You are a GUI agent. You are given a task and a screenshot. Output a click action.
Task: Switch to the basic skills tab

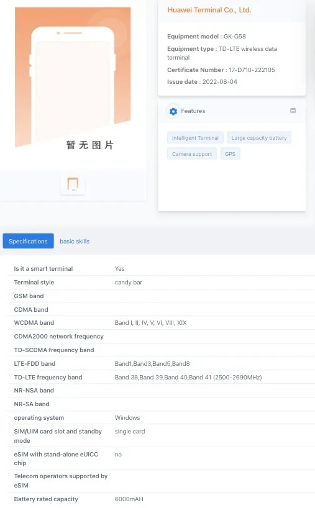[75, 242]
